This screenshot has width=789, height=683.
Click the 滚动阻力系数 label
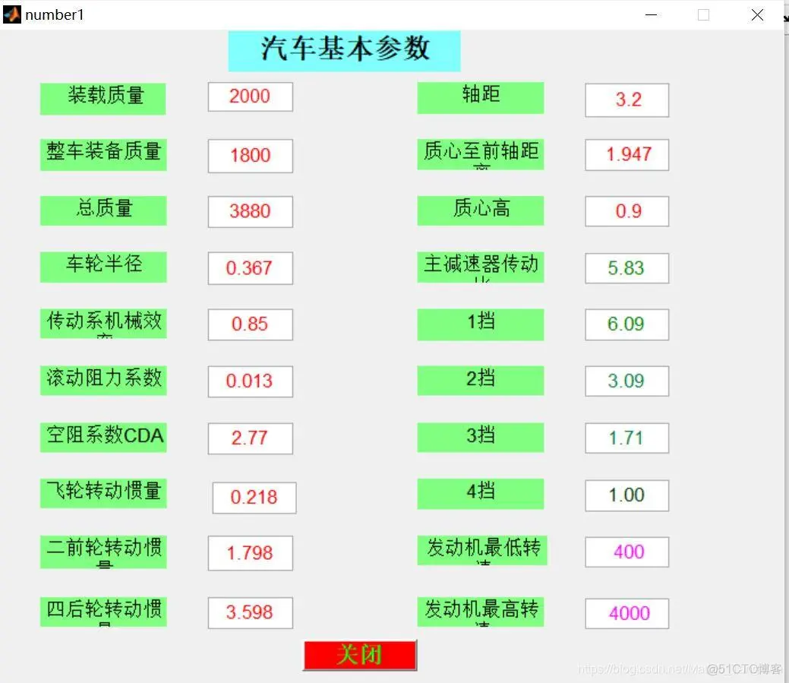pyautogui.click(x=103, y=380)
